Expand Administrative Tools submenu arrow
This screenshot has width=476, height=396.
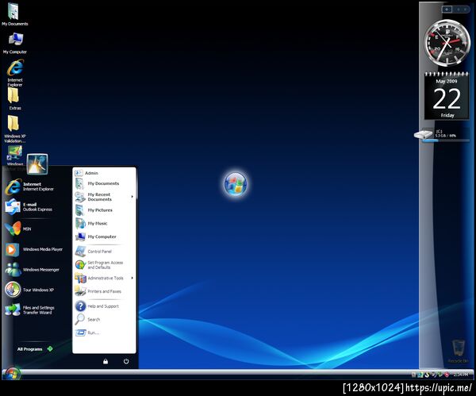[x=132, y=278]
